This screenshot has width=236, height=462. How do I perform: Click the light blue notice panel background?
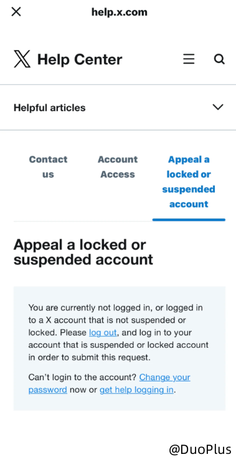pos(120,348)
